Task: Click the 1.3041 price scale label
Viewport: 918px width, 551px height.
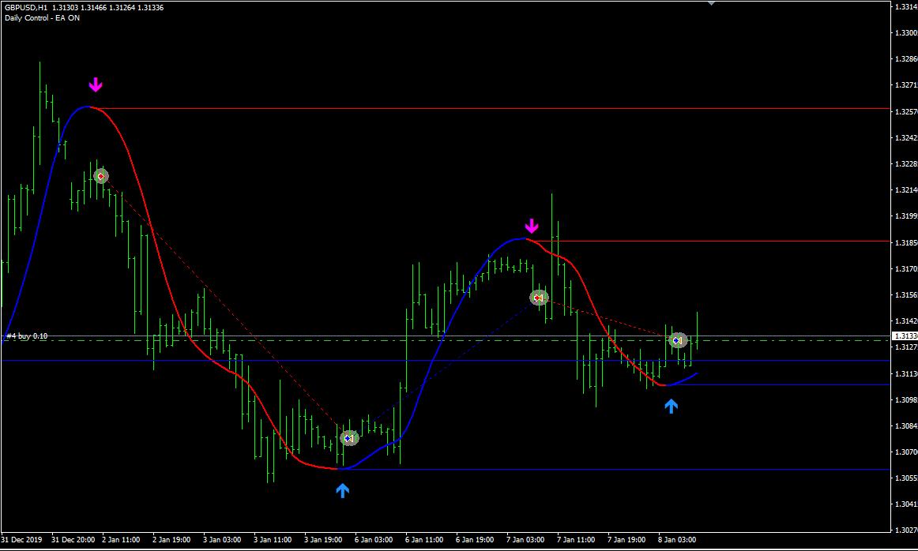Action: 905,504
